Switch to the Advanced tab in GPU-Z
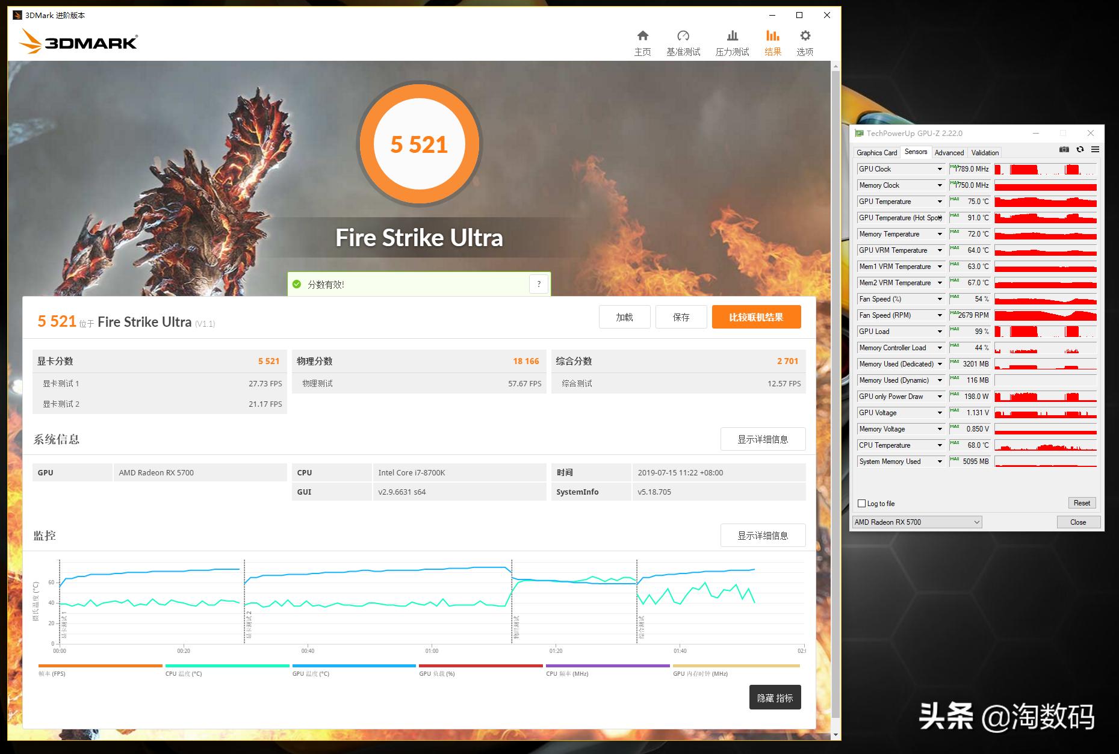Image resolution: width=1119 pixels, height=754 pixels. tap(949, 153)
